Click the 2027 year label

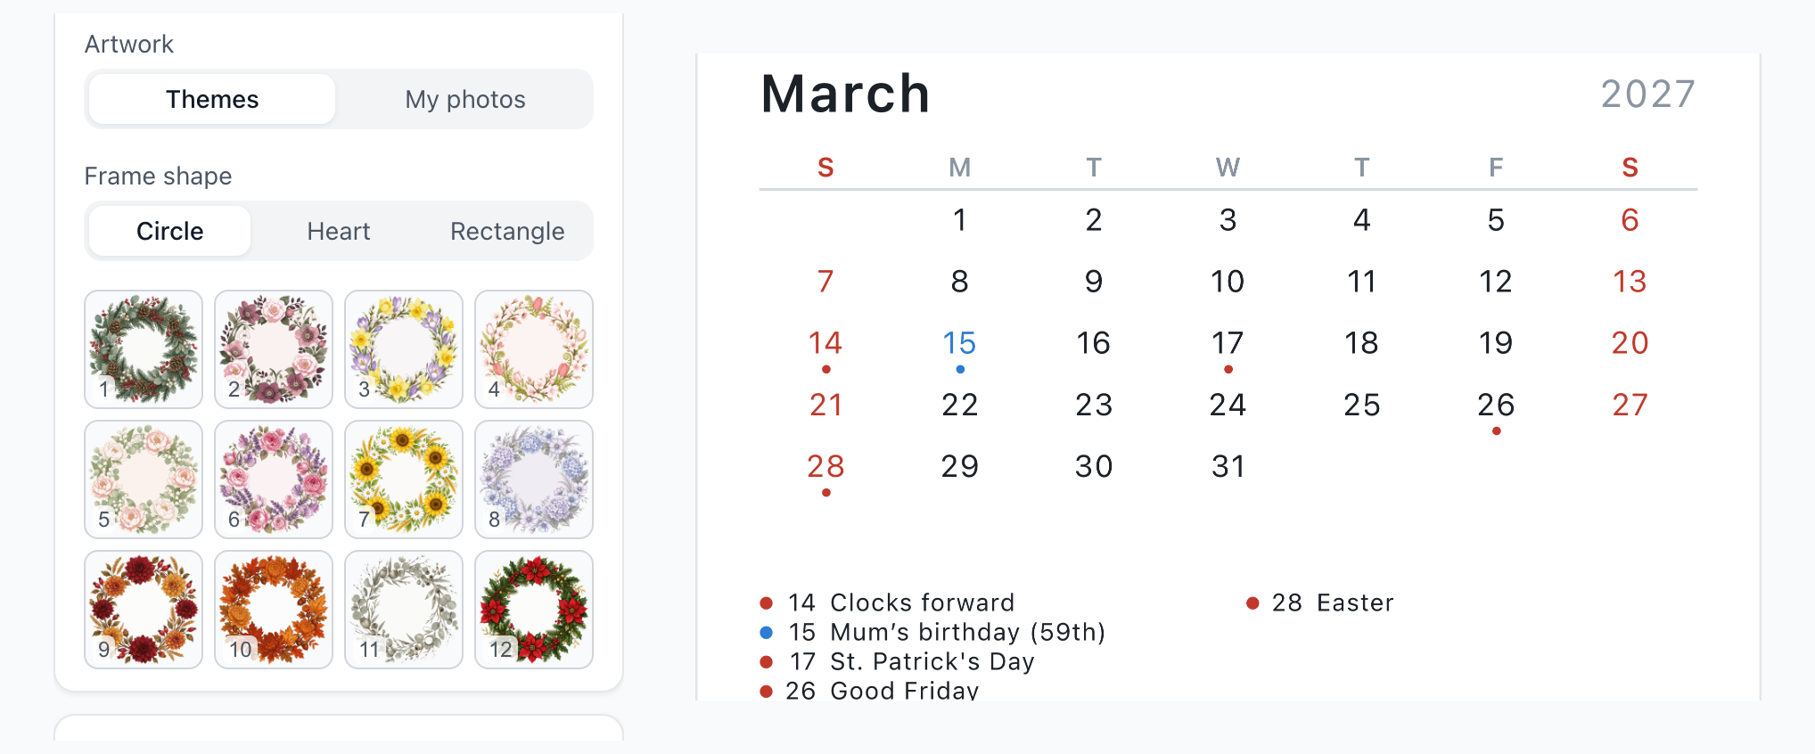point(1648,94)
